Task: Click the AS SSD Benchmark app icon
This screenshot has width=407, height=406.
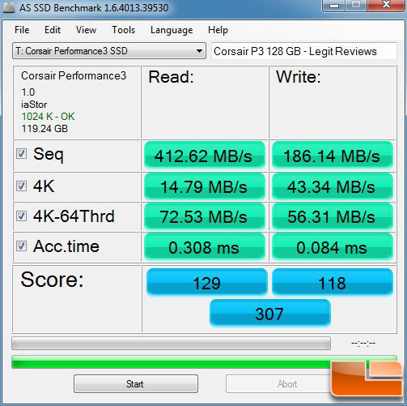Action: coord(8,7)
